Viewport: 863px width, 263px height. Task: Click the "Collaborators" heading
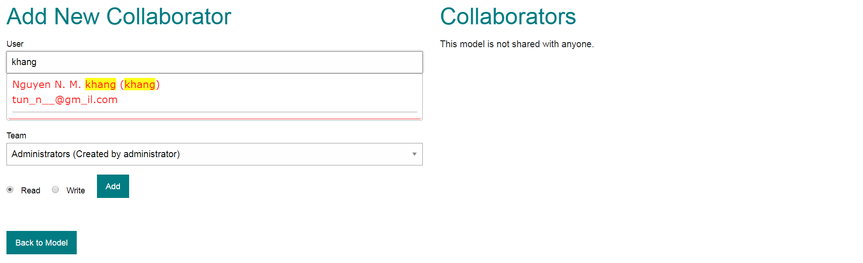[x=507, y=17]
